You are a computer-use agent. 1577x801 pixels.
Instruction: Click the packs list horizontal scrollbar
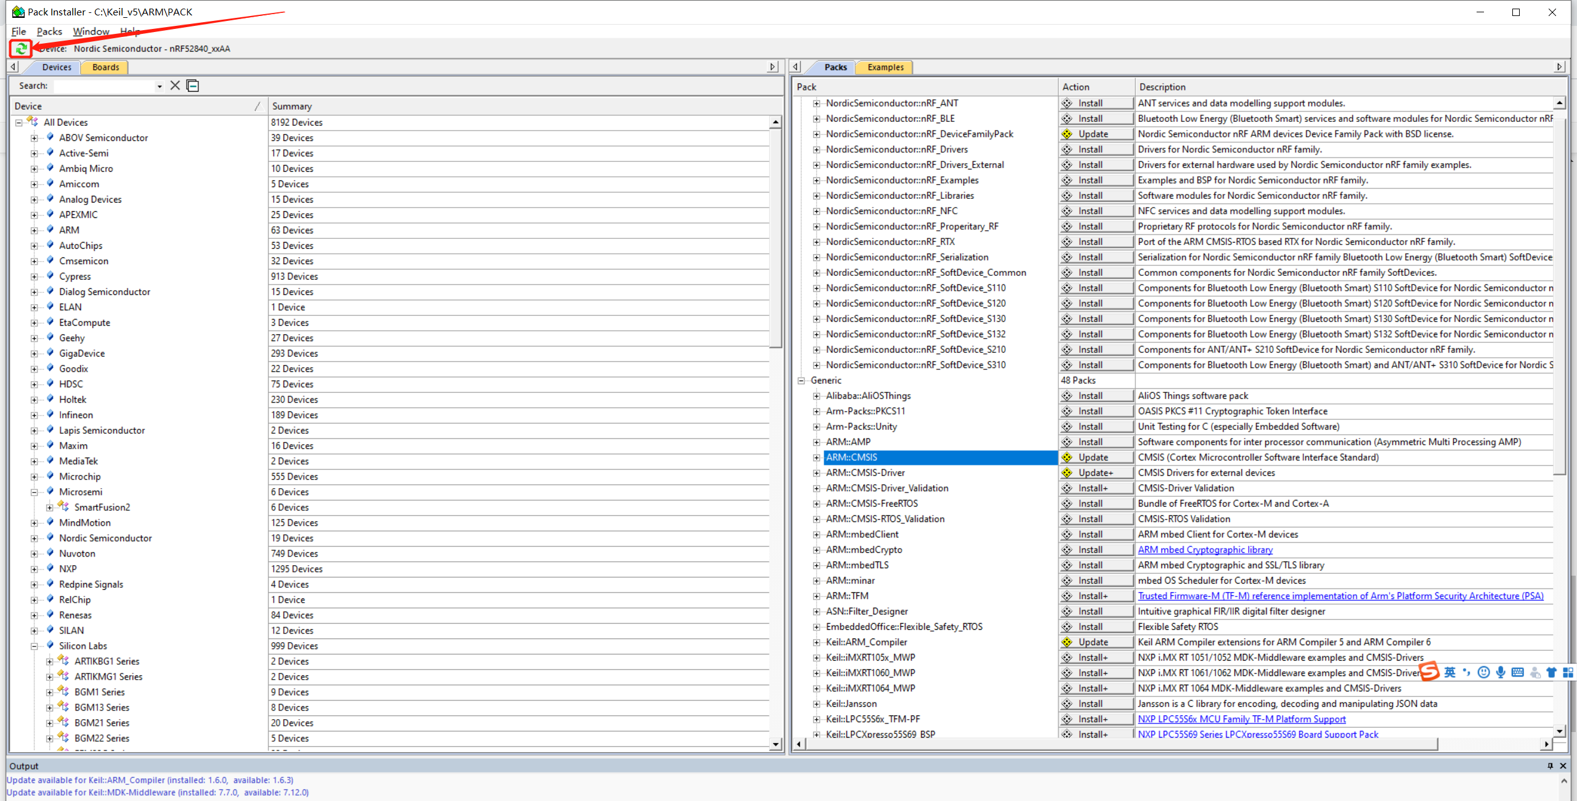pos(1121,744)
